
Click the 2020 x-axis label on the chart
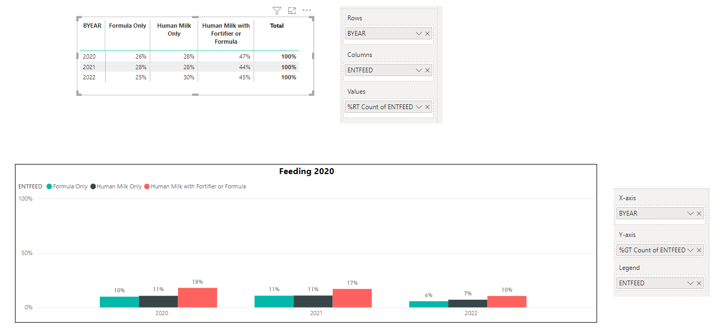tap(162, 314)
